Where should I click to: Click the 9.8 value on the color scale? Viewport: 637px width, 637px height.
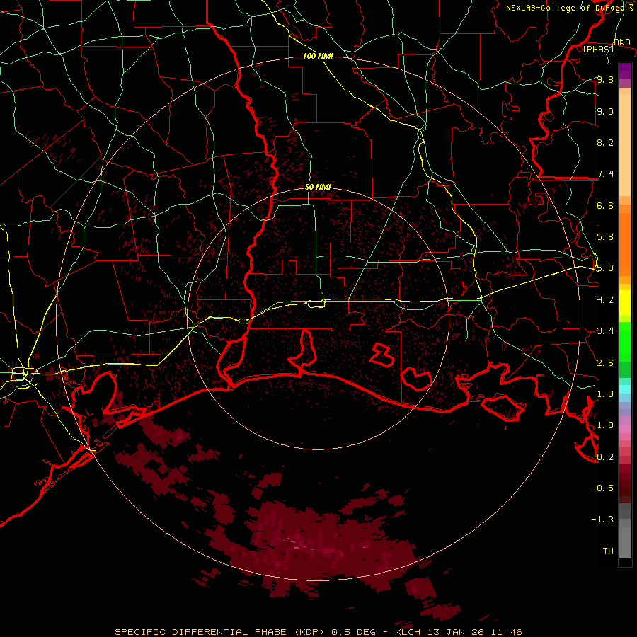click(x=605, y=80)
